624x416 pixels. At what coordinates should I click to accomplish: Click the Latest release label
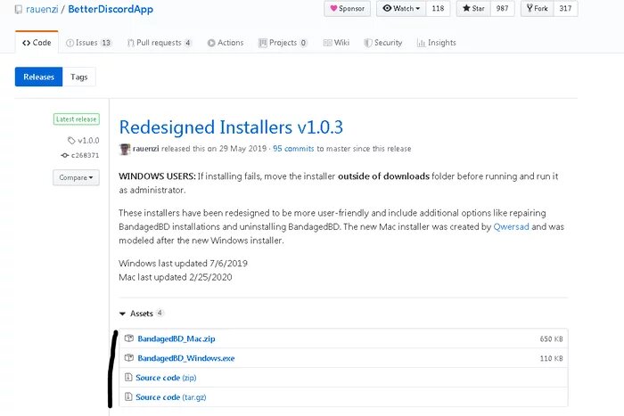pyautogui.click(x=77, y=119)
